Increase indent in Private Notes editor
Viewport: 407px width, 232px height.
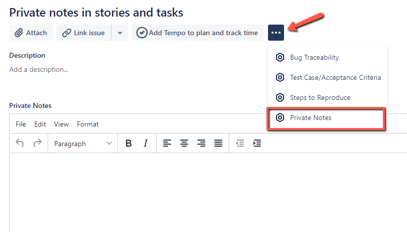257,144
